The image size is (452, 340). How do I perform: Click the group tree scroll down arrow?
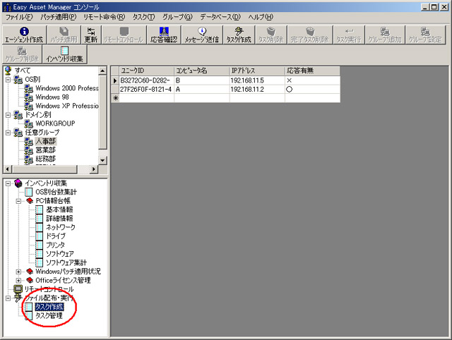tap(102, 160)
